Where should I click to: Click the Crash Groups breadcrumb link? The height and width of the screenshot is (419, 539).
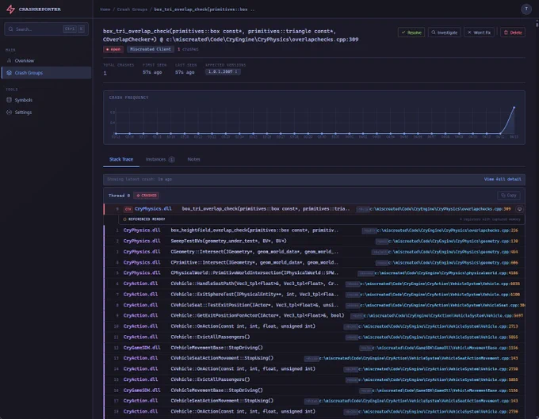pyautogui.click(x=132, y=10)
